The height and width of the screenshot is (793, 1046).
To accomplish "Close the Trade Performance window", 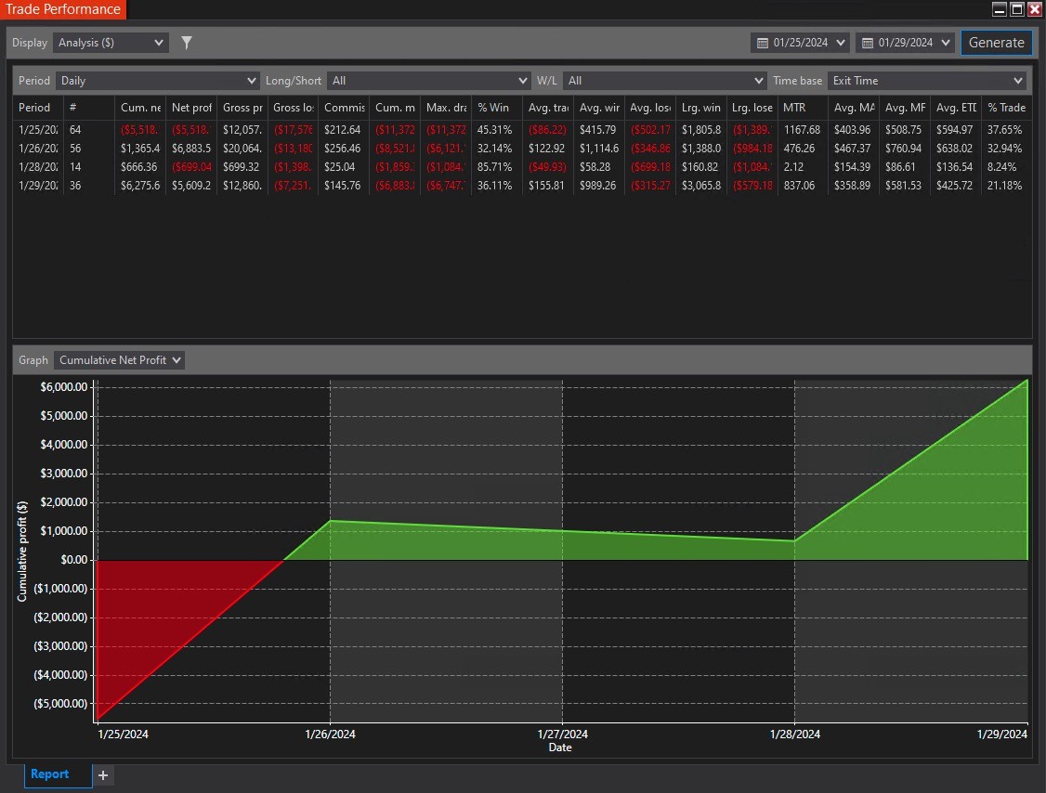I will click(x=1034, y=8).
